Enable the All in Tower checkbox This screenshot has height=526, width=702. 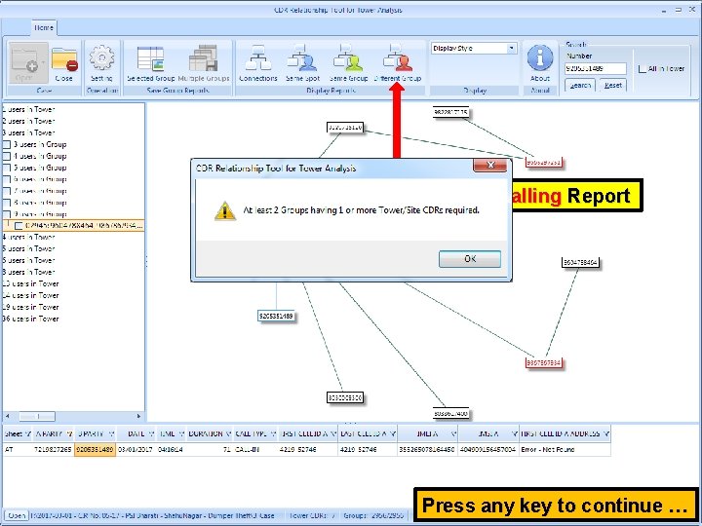click(642, 69)
